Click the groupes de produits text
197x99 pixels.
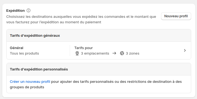click(27, 87)
